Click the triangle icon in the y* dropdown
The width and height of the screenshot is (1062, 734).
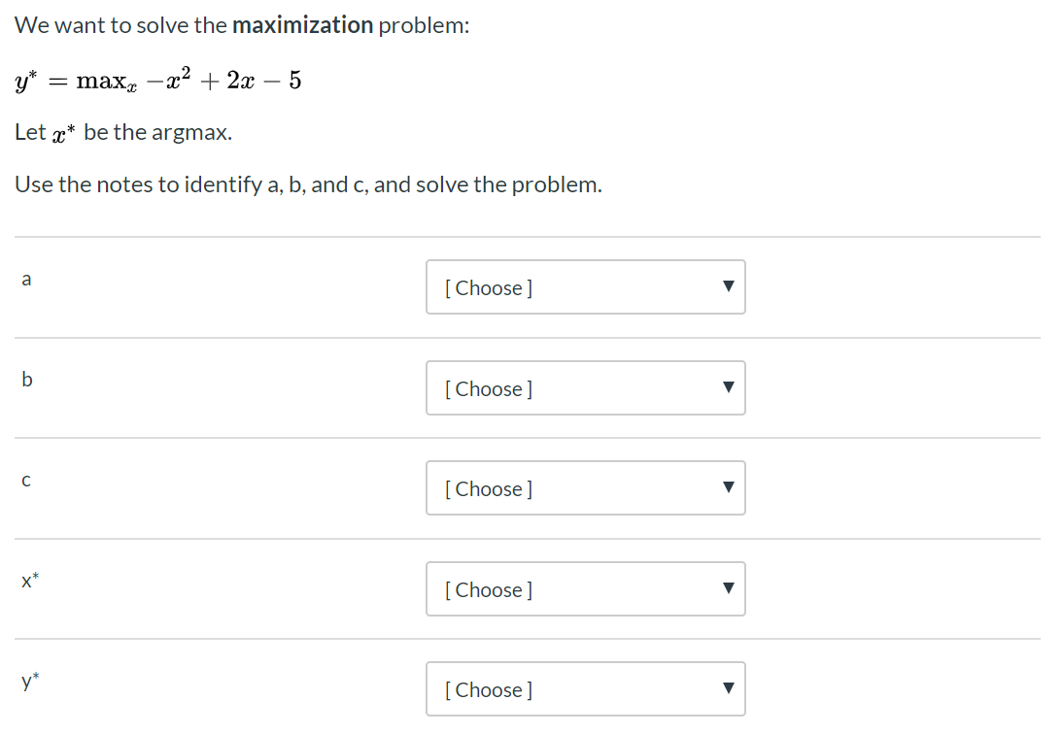pyautogui.click(x=728, y=689)
